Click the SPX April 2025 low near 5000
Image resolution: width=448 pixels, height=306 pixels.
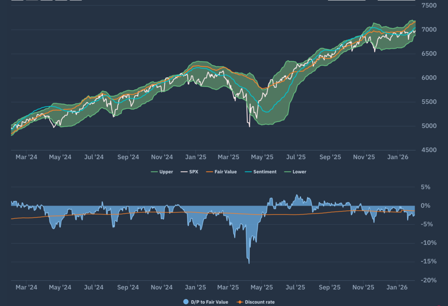(249, 127)
